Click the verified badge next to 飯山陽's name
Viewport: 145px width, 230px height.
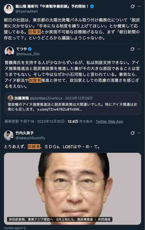pyautogui.click(x=92, y=6)
